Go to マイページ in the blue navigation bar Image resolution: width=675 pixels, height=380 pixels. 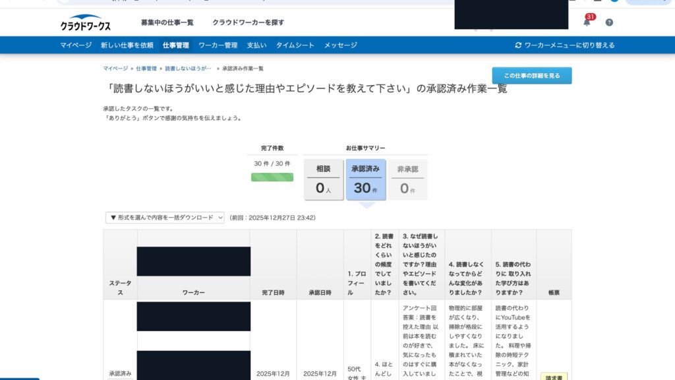pyautogui.click(x=76, y=46)
